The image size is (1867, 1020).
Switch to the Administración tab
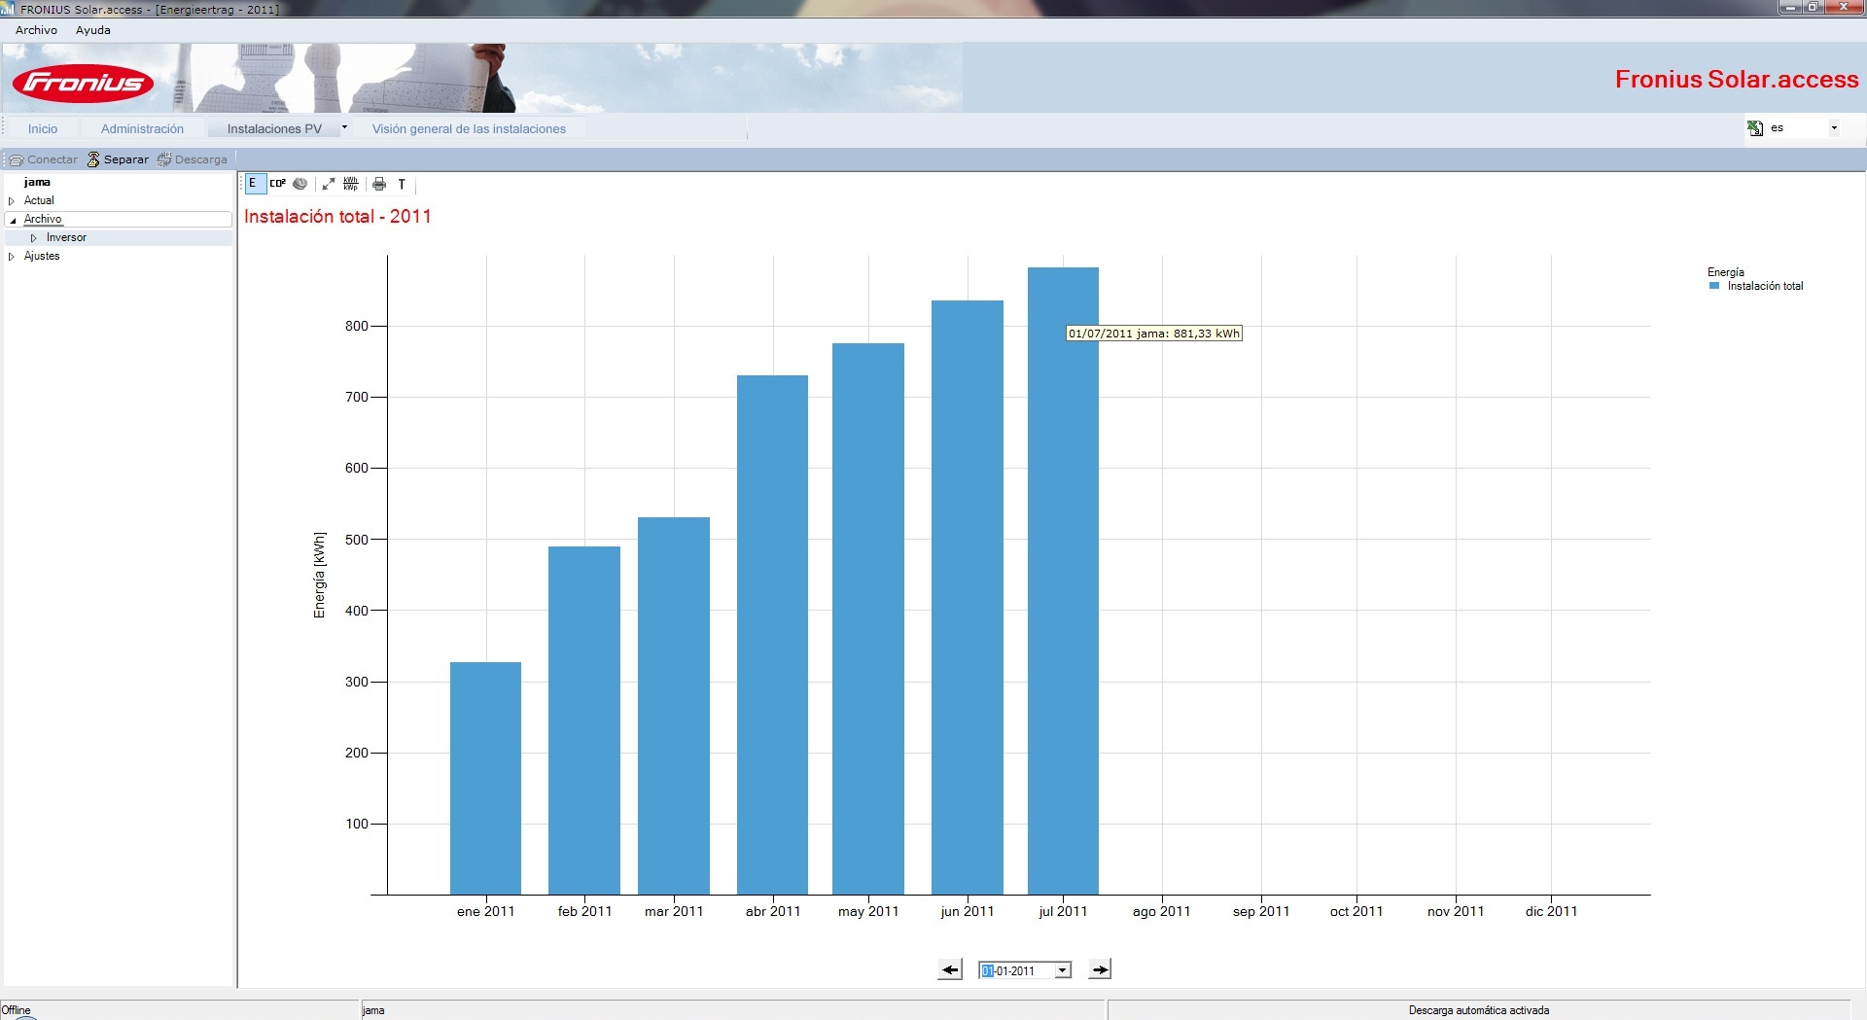coord(142,128)
